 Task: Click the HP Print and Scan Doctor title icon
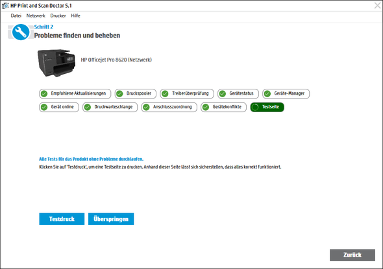5,6
